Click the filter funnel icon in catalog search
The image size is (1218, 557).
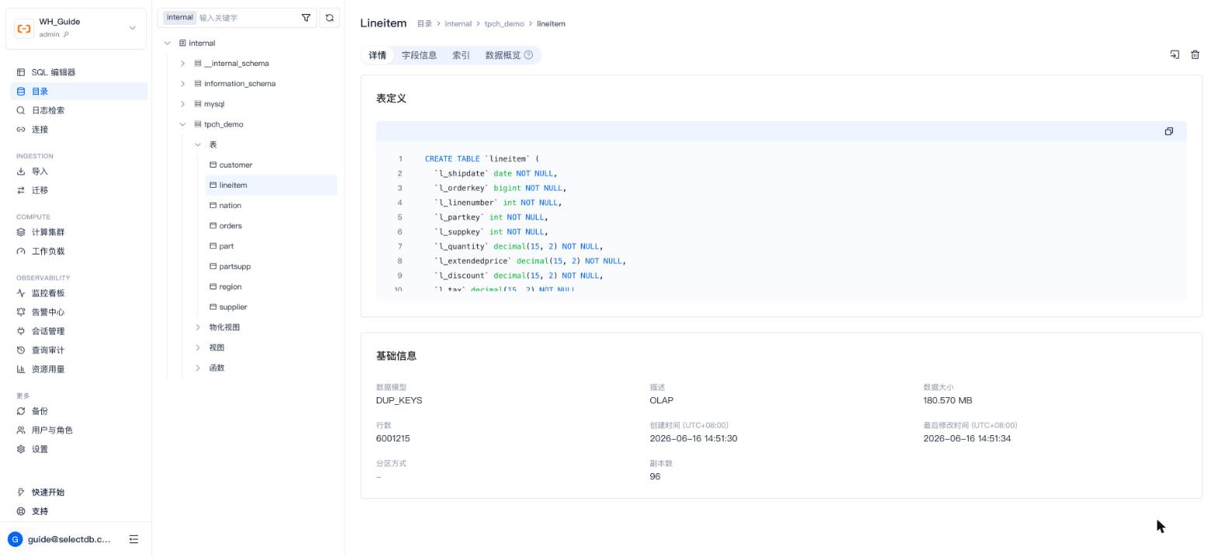coord(306,17)
